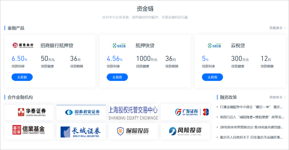Viewport: 289px width, 150px height.
Task: Click the 5% loan rate value
Action: [x=205, y=59]
